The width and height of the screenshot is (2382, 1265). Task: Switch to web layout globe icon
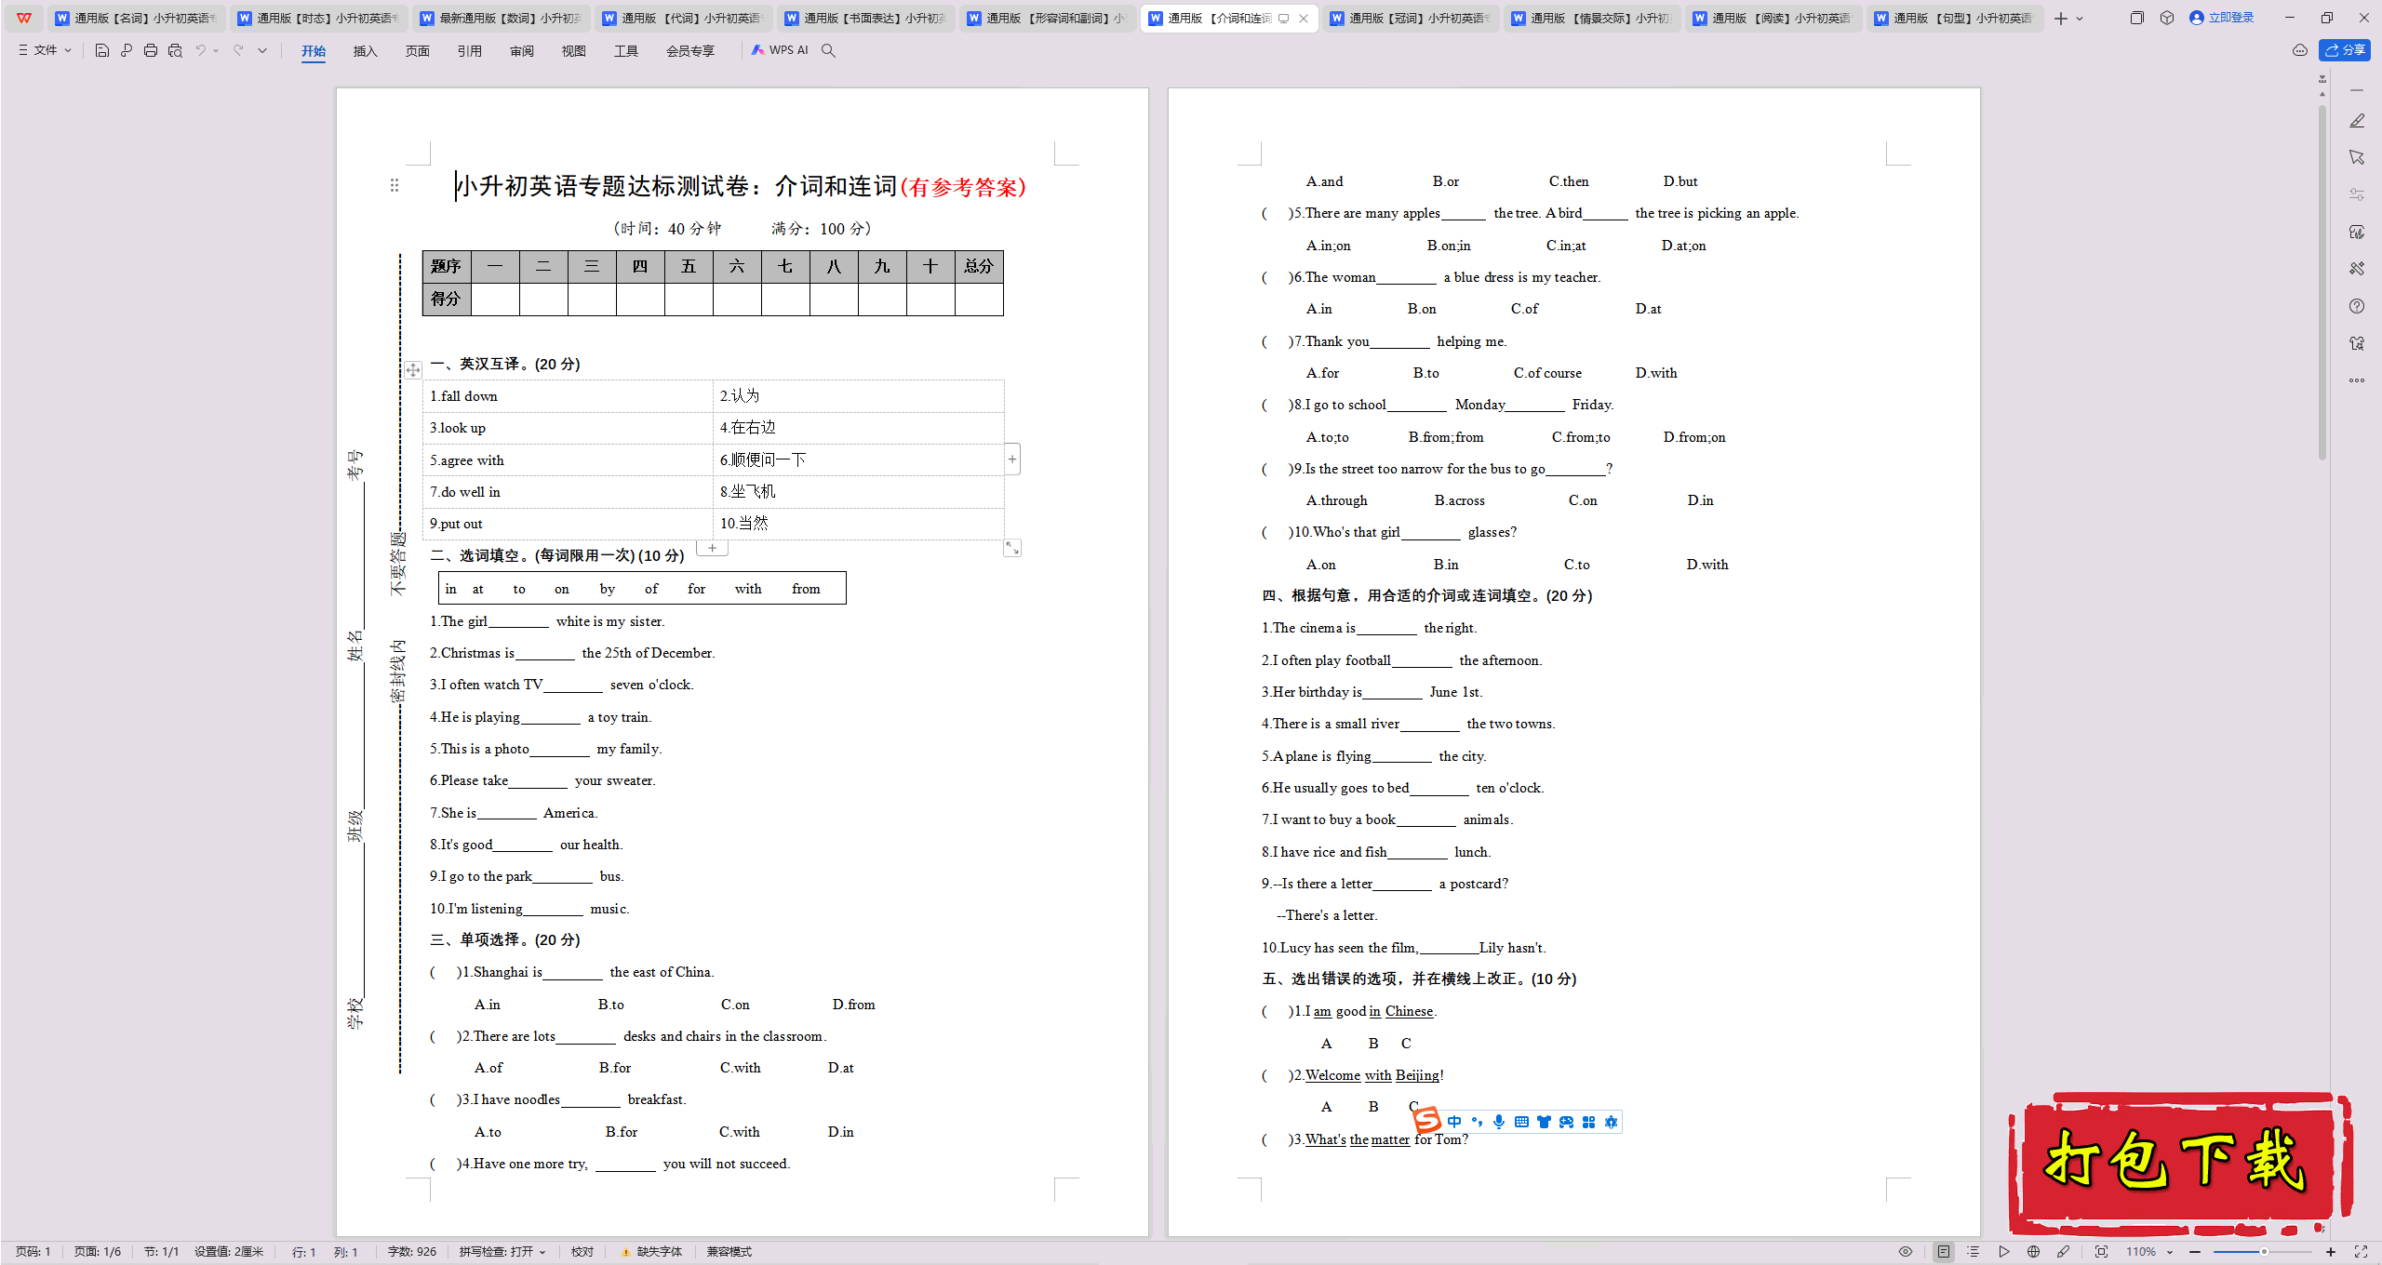pyautogui.click(x=2034, y=1252)
